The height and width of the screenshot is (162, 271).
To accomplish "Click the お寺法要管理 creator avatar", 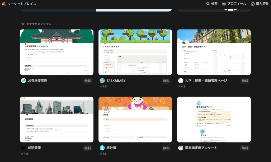I will (24, 81).
